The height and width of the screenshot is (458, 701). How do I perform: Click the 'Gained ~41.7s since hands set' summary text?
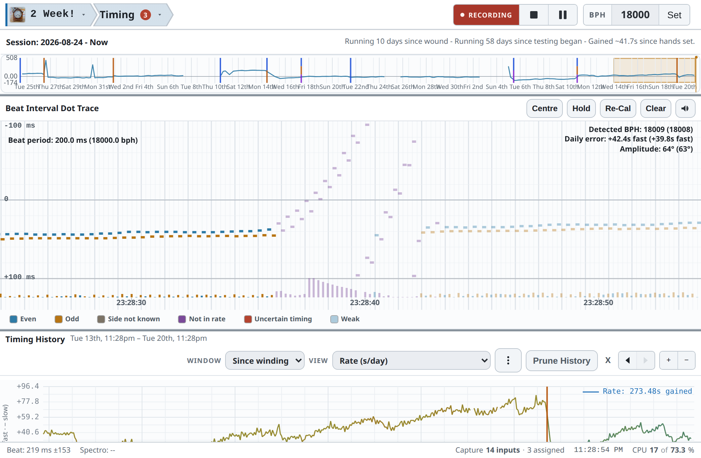pyautogui.click(x=641, y=41)
